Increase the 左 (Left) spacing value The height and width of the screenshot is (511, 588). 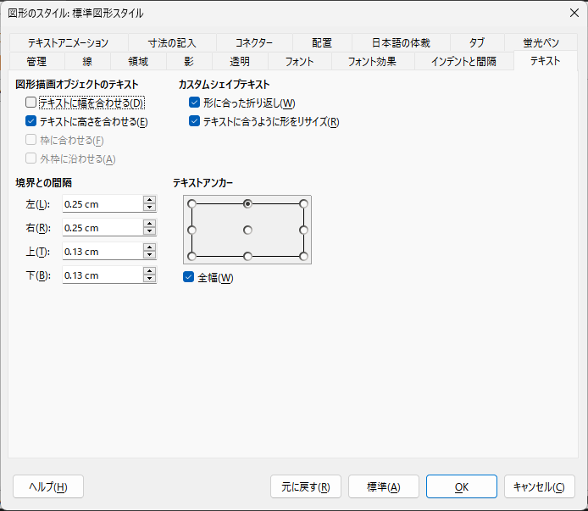[150, 200]
